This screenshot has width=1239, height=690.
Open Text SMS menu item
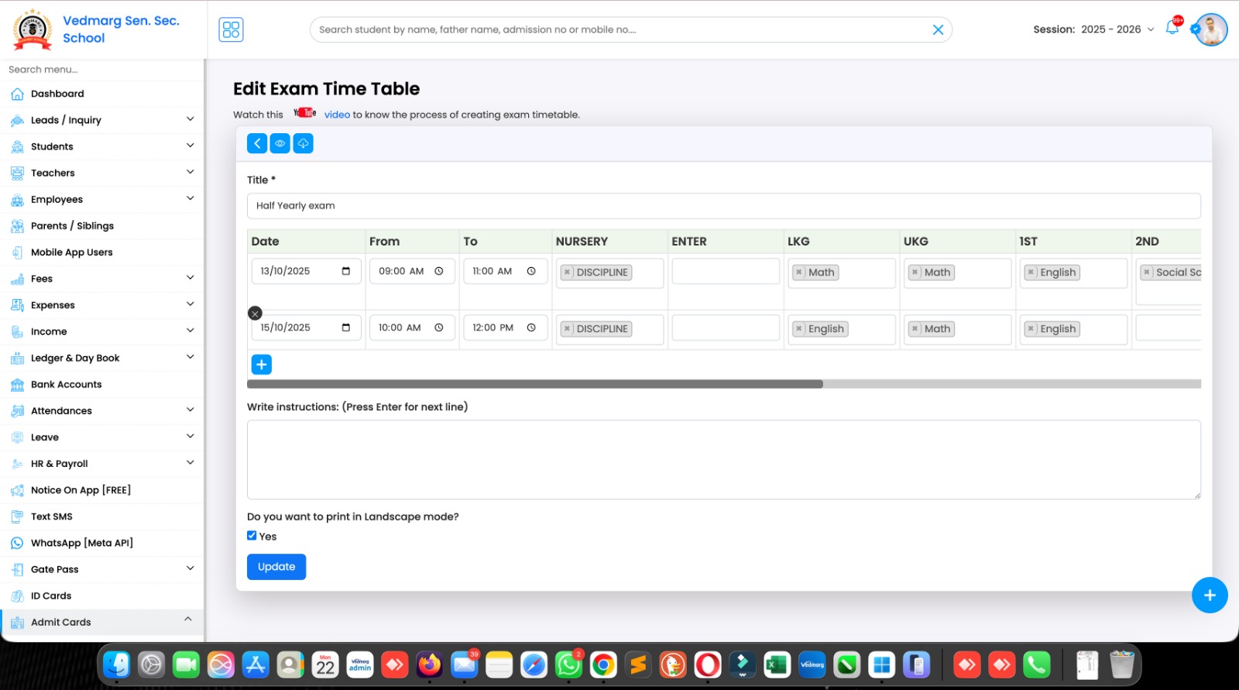[102, 517]
